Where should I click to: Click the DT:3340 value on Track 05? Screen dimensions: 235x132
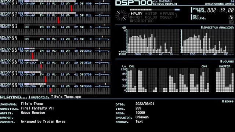coord(86,51)
